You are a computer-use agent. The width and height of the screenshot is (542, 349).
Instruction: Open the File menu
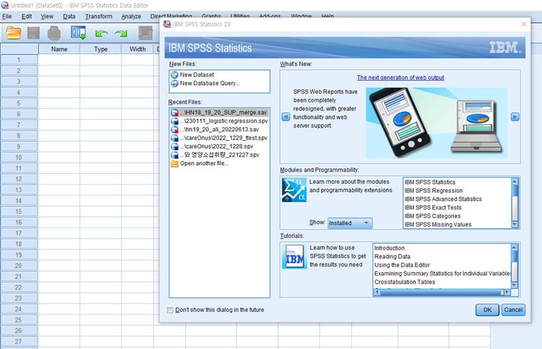[7, 17]
